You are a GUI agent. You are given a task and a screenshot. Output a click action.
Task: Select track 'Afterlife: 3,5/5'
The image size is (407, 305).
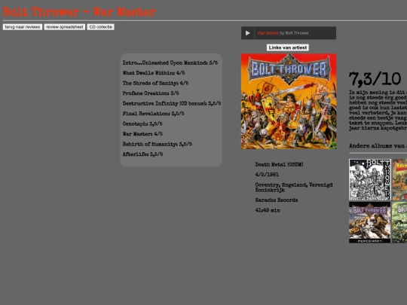pyautogui.click(x=142, y=154)
